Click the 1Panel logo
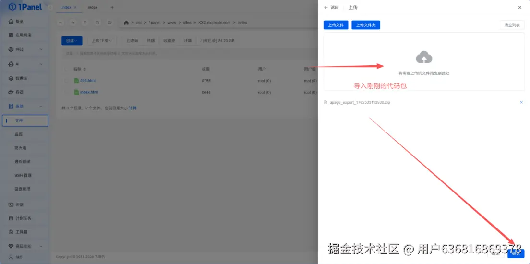This screenshot has width=530, height=264. (x=25, y=7)
